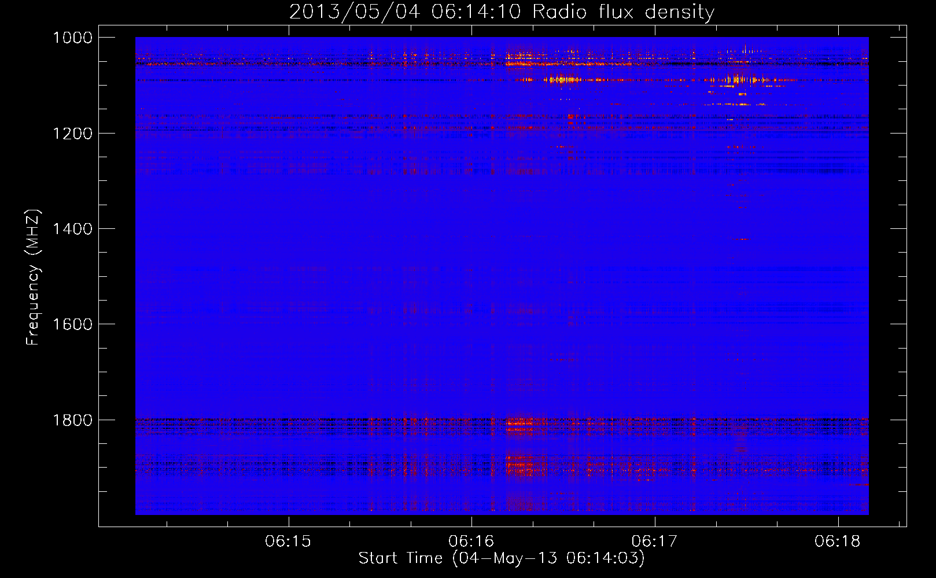The image size is (936, 578).
Task: Select the 1000 frequency tick label
Action: tap(72, 38)
